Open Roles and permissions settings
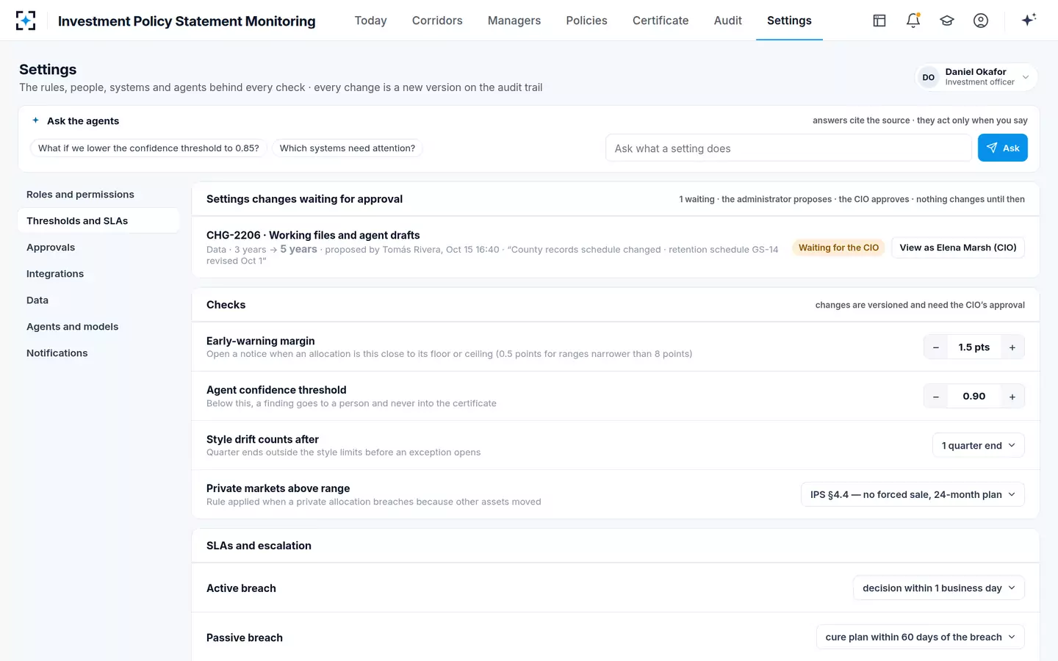The width and height of the screenshot is (1058, 661). [x=98, y=195]
